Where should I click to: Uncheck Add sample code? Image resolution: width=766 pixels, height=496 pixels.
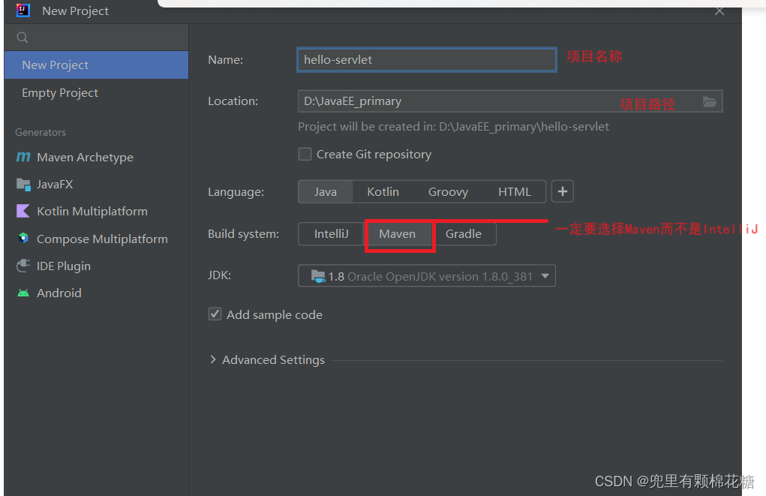[215, 314]
